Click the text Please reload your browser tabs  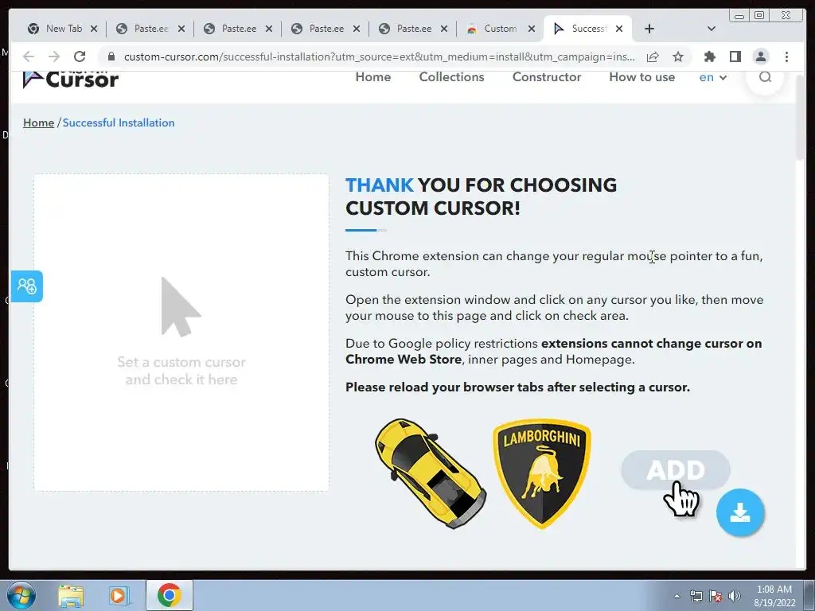point(517,387)
